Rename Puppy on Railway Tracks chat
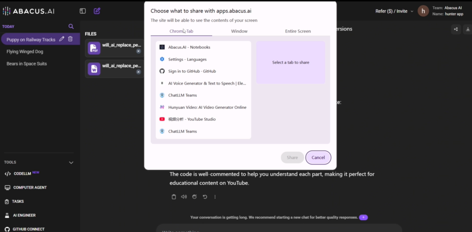The image size is (472, 232). (x=62, y=39)
